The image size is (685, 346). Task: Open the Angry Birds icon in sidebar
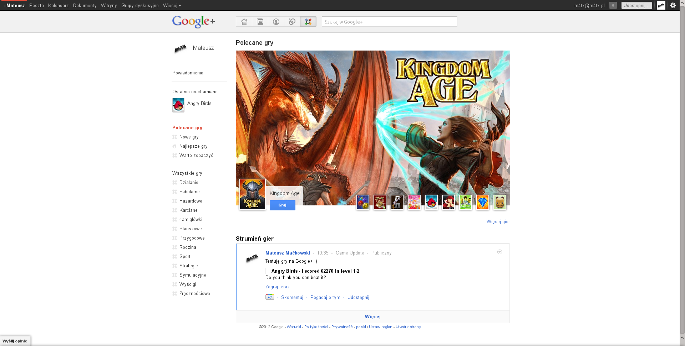(178, 105)
